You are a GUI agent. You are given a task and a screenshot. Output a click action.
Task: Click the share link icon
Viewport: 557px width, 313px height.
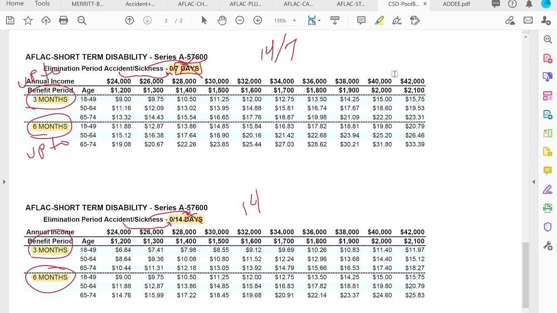[x=510, y=20]
